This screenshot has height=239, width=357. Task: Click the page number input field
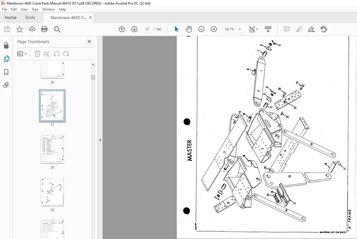[x=147, y=29]
